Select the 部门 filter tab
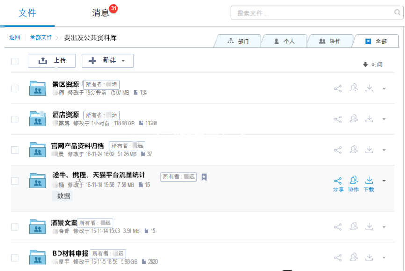The width and height of the screenshot is (405, 271). 239,42
